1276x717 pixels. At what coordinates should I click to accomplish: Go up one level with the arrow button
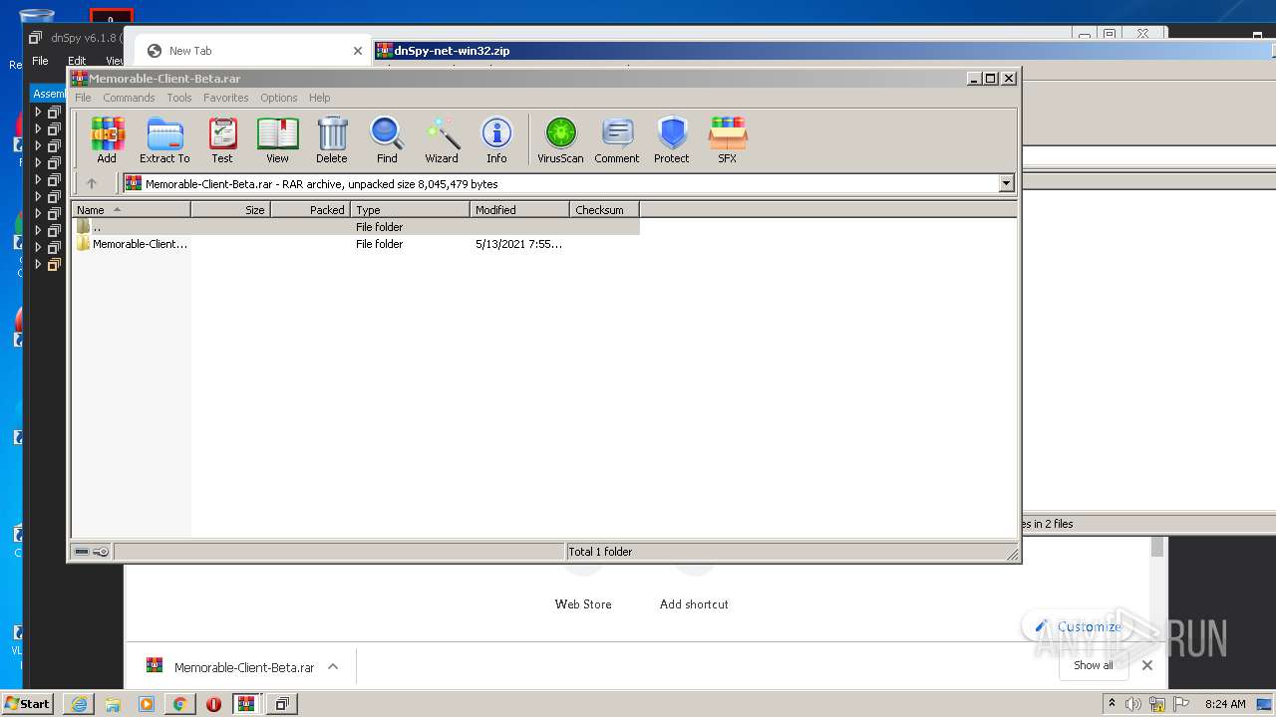click(x=92, y=183)
